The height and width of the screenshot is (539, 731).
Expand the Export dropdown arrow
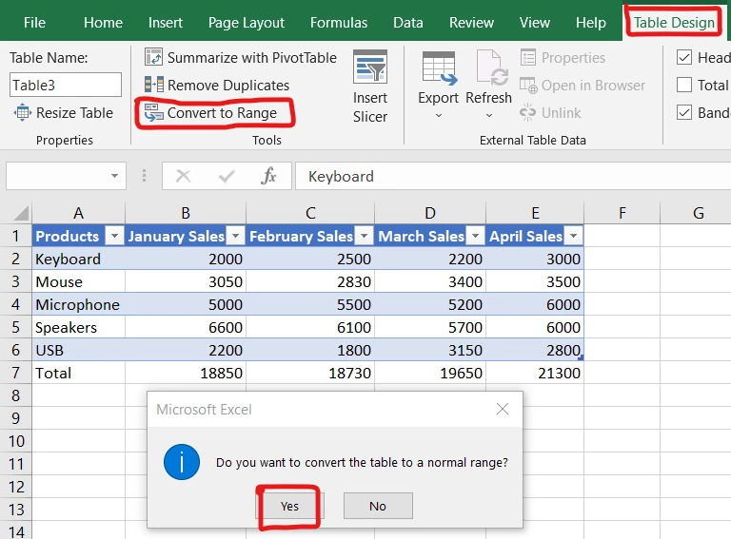pyautogui.click(x=438, y=116)
